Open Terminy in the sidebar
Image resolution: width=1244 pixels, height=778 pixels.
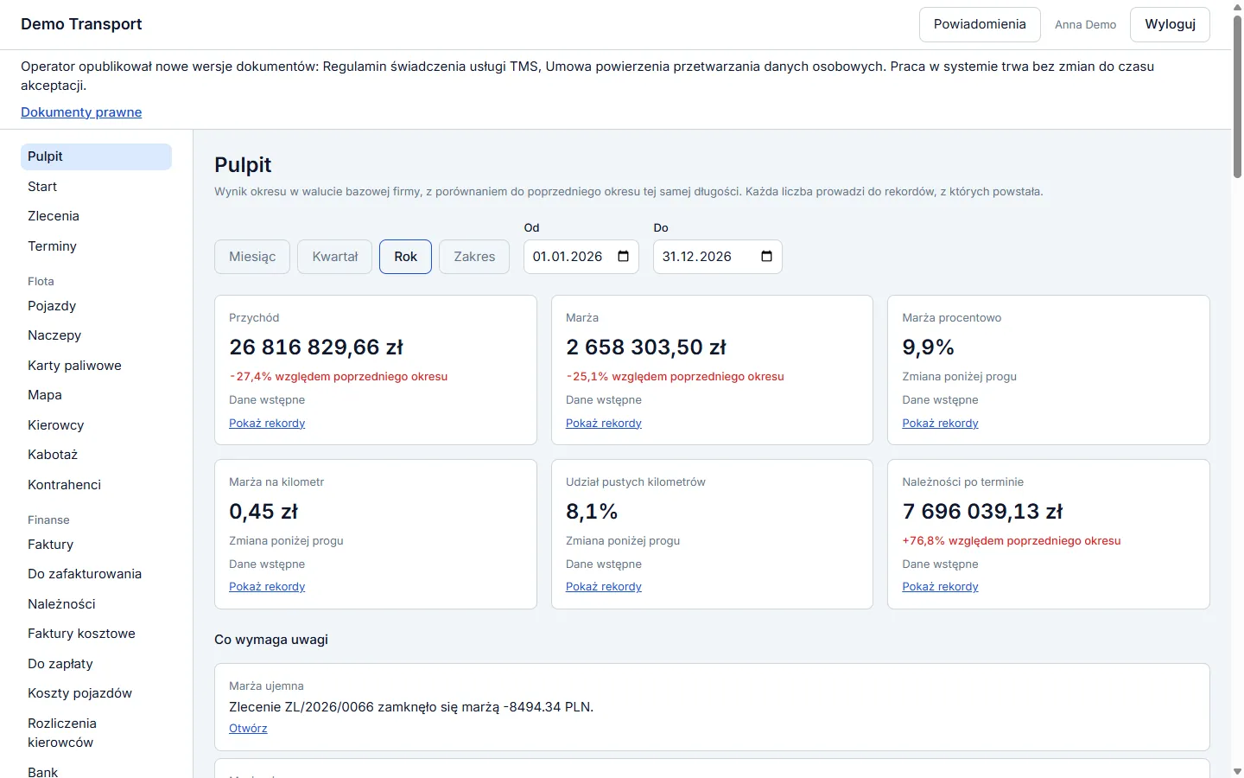point(96,246)
